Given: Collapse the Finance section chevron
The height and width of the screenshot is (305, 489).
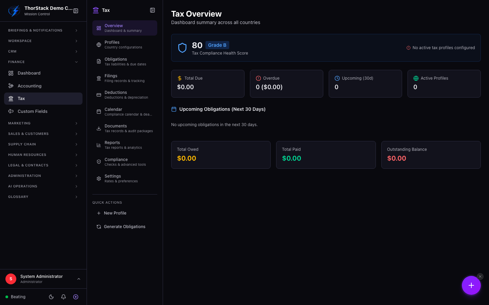Looking at the screenshot, I should (x=76, y=62).
